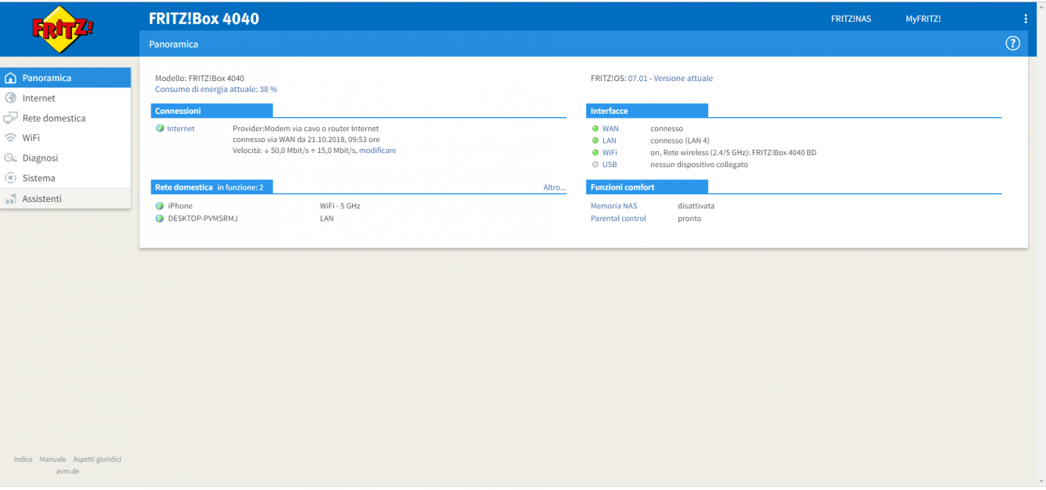The width and height of the screenshot is (1046, 490).
Task: Open the three-dot options menu
Action: tap(1026, 19)
